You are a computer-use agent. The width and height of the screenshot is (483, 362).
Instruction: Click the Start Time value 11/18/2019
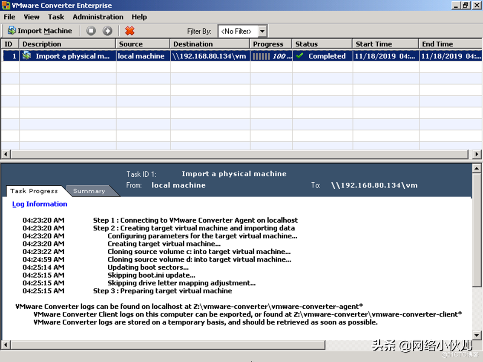click(x=385, y=56)
